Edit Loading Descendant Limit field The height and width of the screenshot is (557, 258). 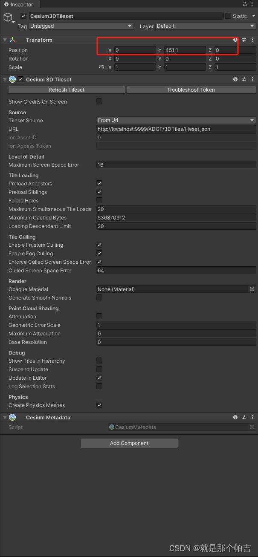coord(177,226)
